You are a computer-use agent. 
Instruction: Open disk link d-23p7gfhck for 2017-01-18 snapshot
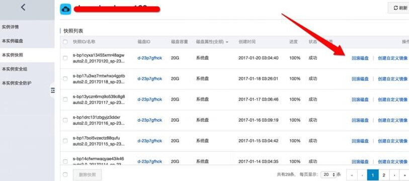150,78
